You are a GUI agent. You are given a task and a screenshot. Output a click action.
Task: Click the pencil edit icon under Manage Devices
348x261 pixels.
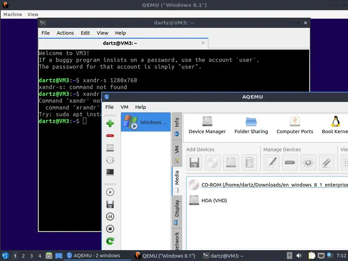coord(272,162)
